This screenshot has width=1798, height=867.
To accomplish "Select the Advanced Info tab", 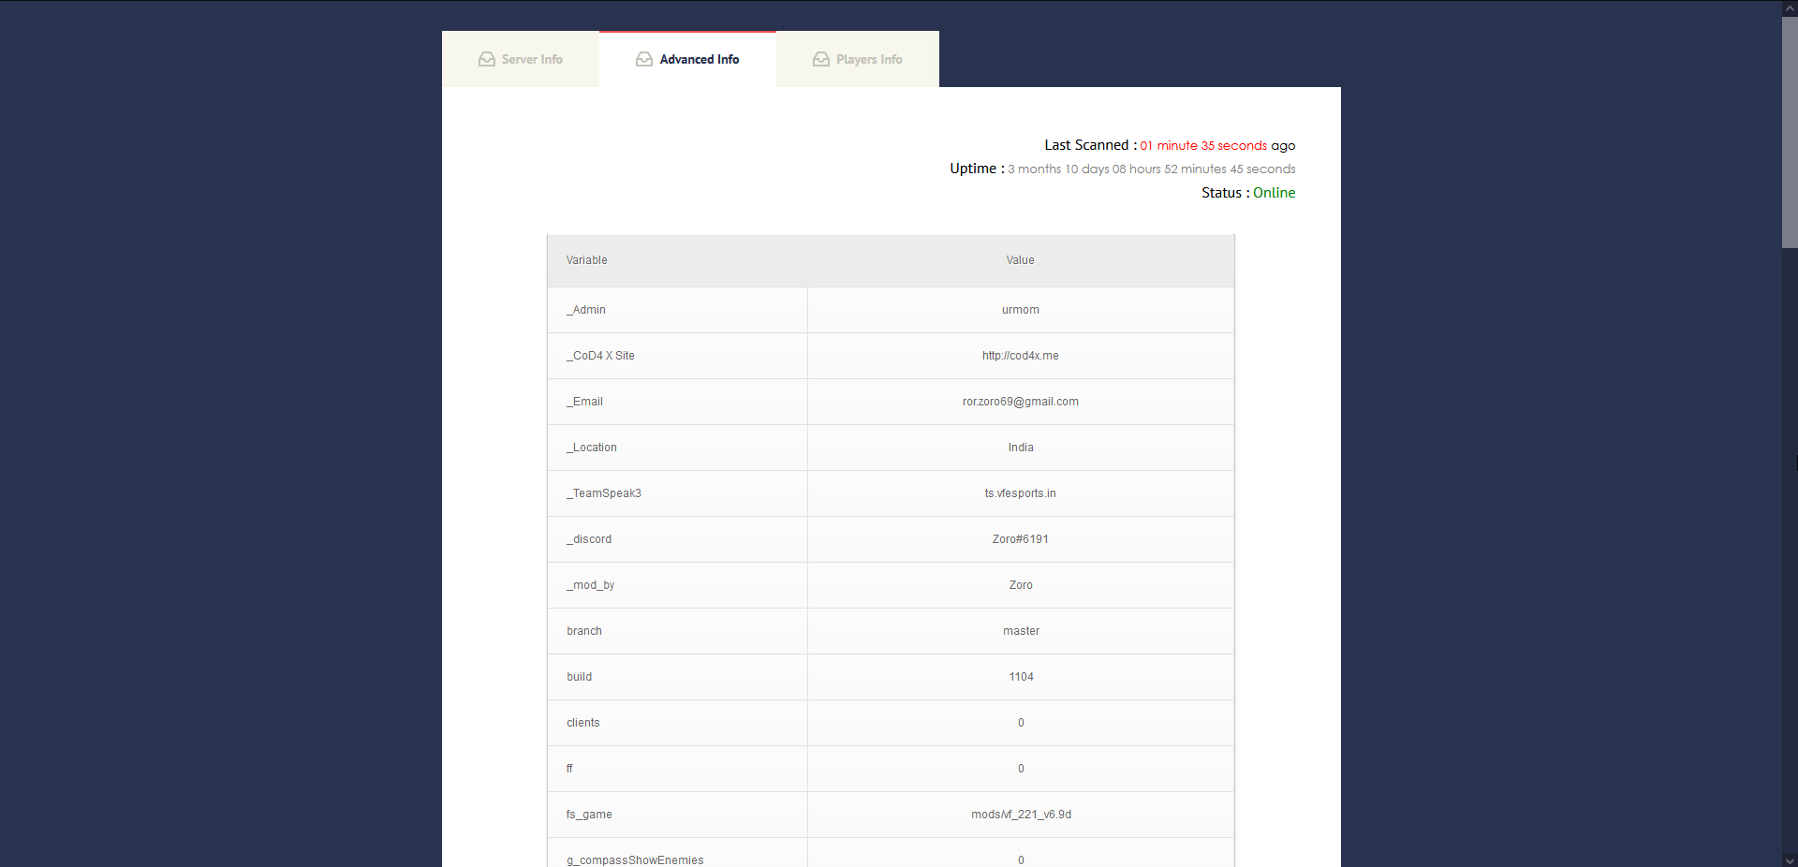I will tap(687, 59).
